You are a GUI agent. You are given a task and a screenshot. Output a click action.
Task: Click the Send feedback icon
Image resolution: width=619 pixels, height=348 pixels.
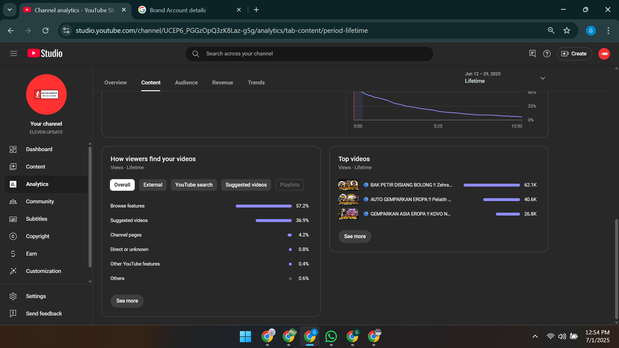[x=13, y=314]
